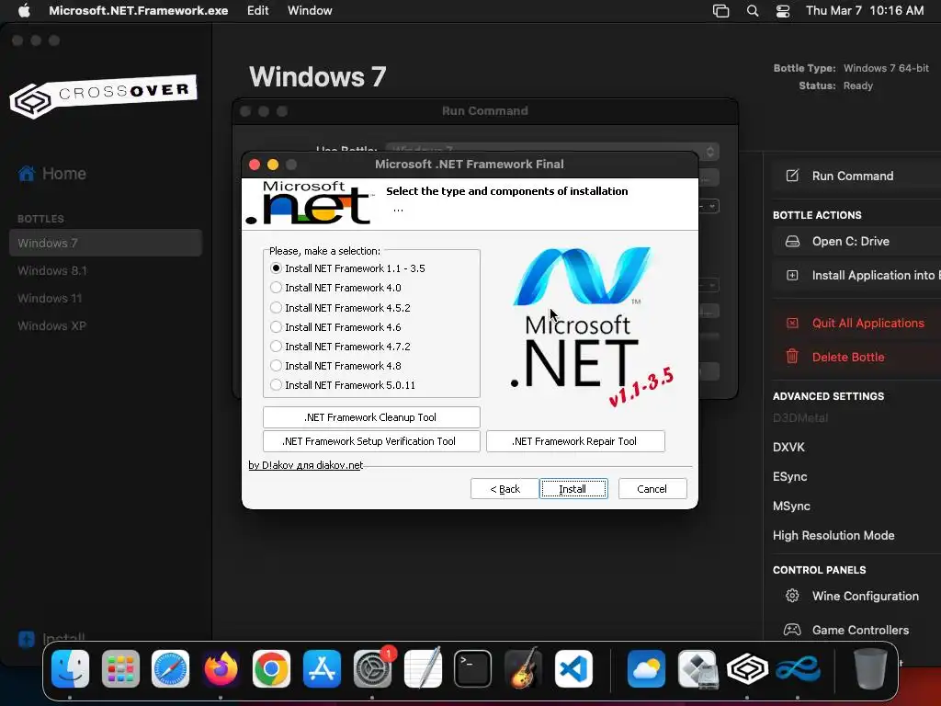Image resolution: width=941 pixels, height=706 pixels.
Task: Open Spotlight search in menu bar
Action: (753, 11)
